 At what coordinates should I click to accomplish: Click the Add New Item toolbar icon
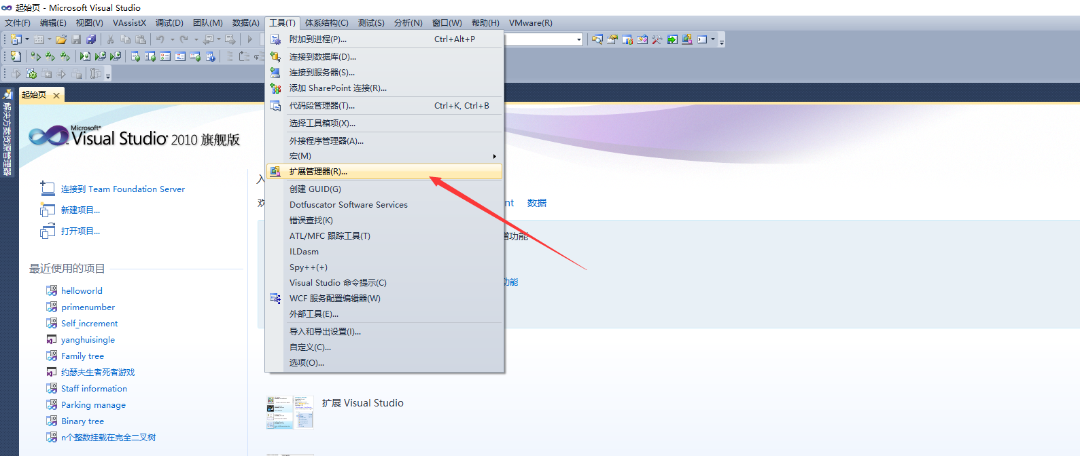[39, 39]
